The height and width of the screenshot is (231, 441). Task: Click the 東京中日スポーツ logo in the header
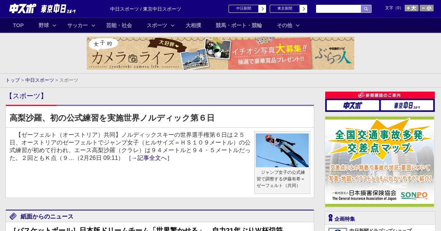(58, 9)
